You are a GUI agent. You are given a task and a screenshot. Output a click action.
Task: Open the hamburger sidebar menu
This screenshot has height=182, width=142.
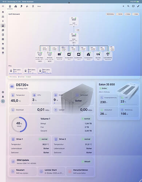pos(3,6)
